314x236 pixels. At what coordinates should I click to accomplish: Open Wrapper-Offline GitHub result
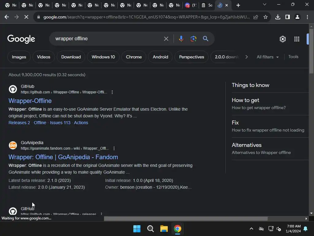[x=30, y=101]
